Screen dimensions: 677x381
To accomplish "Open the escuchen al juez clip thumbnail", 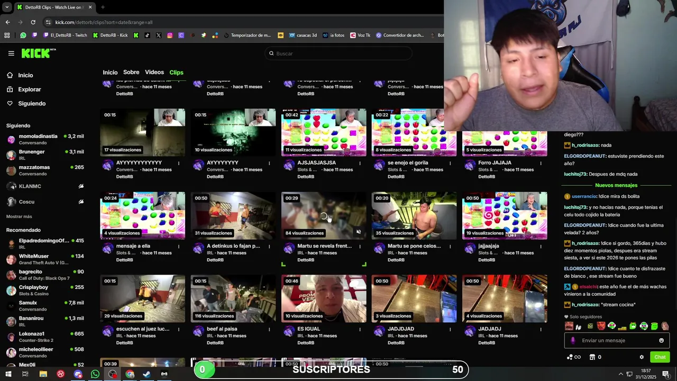I will 143,298.
